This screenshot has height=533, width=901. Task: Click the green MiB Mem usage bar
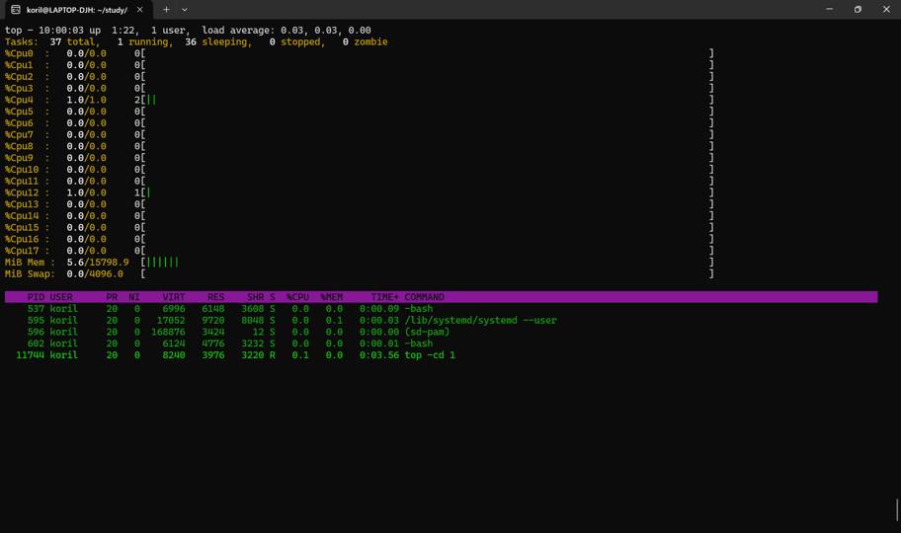coord(162,263)
